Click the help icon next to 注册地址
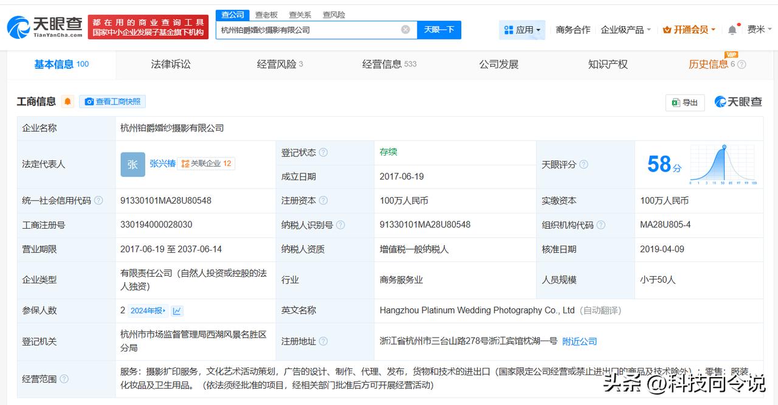 (x=323, y=342)
